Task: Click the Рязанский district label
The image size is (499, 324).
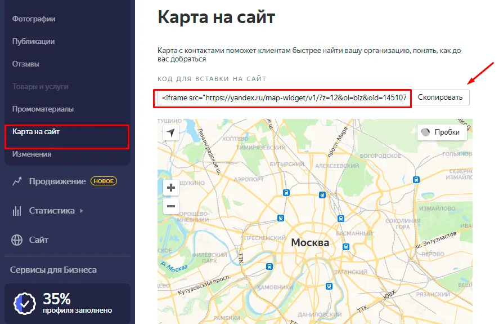Action: (x=433, y=294)
